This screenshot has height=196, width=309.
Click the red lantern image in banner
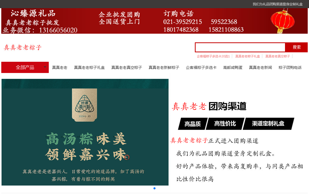[282, 21]
